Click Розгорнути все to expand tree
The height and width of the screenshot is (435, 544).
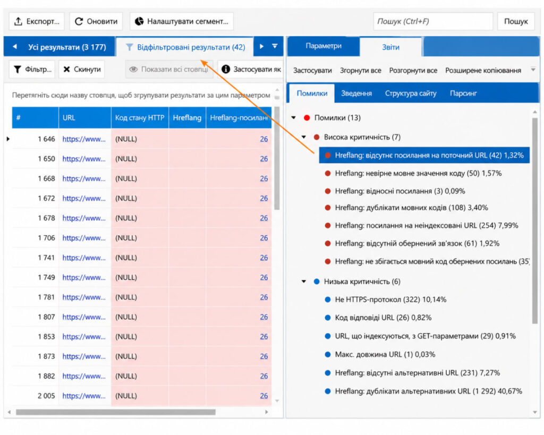(413, 71)
